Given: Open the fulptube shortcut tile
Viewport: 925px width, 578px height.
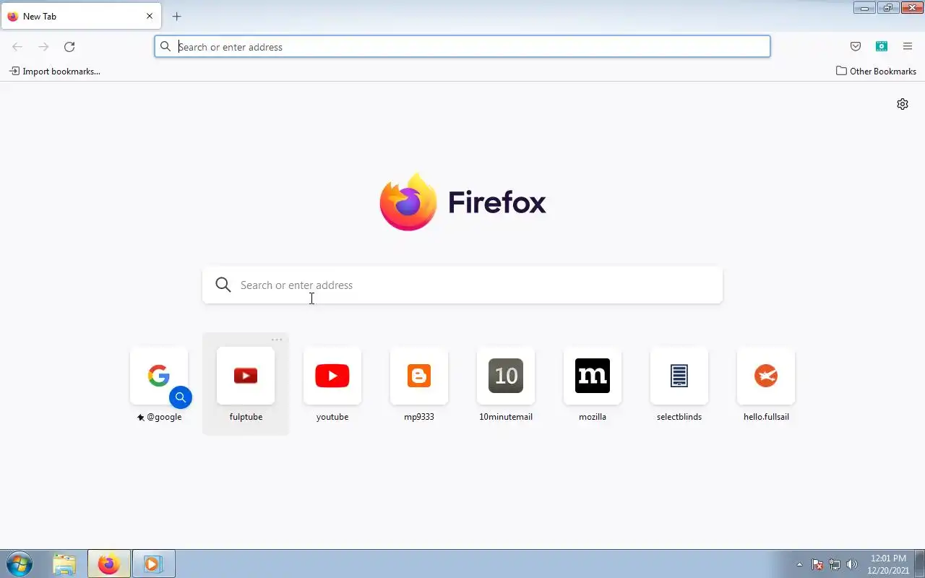Looking at the screenshot, I should click(246, 376).
